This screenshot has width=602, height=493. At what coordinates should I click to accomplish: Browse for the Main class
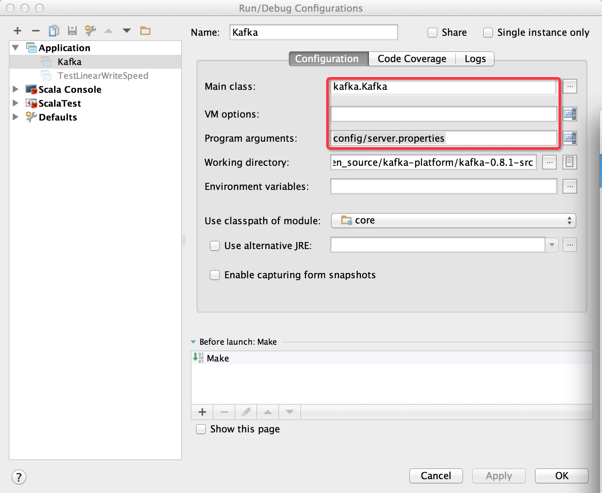(x=570, y=87)
